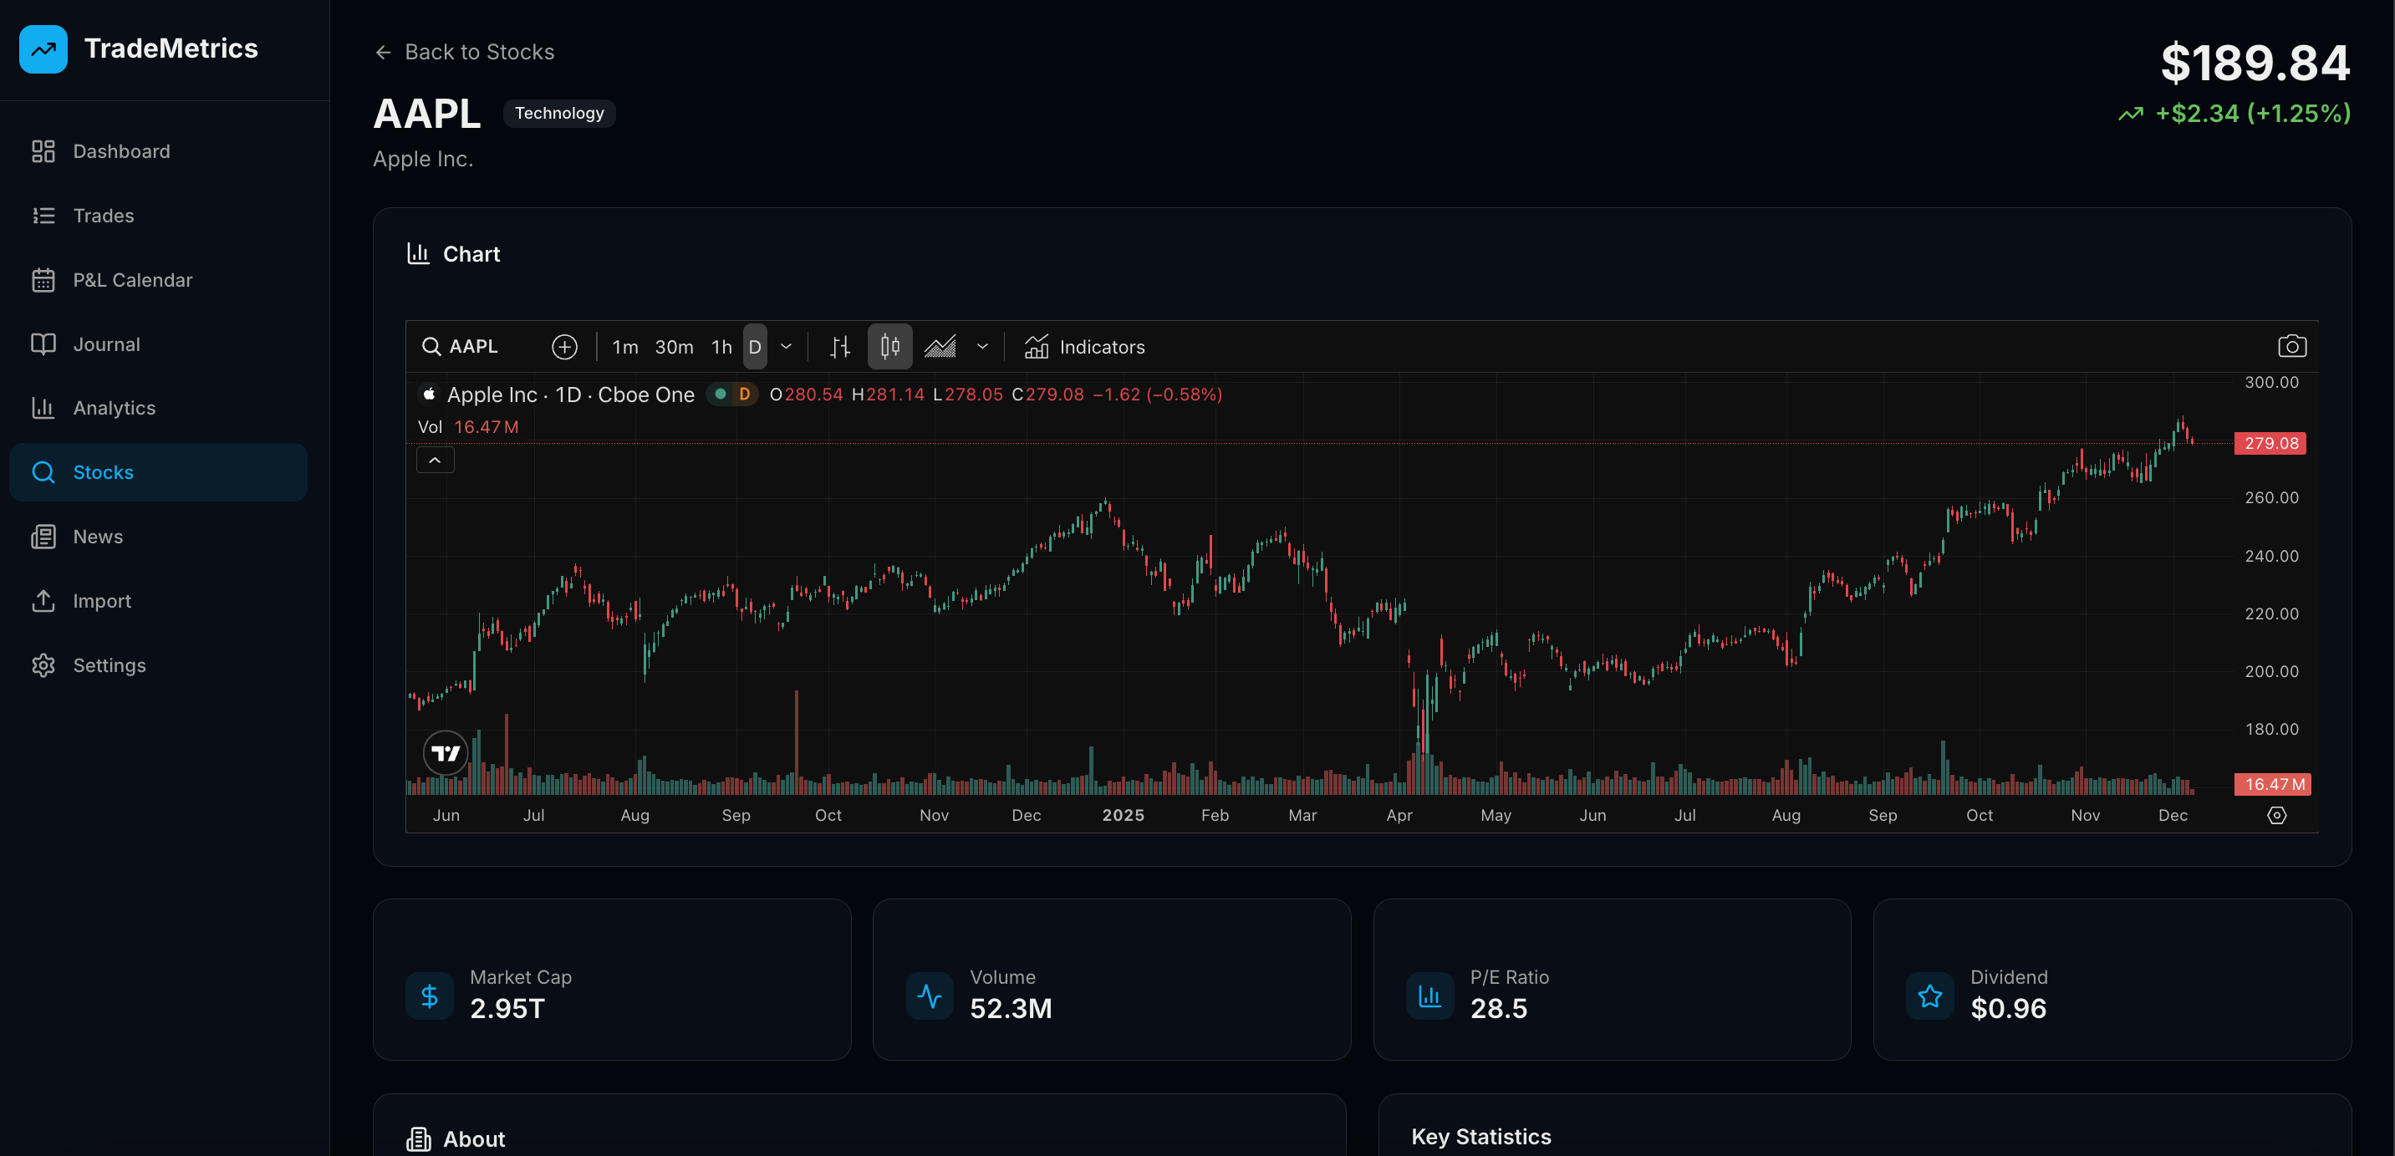This screenshot has width=2395, height=1156.
Task: Select the candlestick chart style icon
Action: (889, 346)
